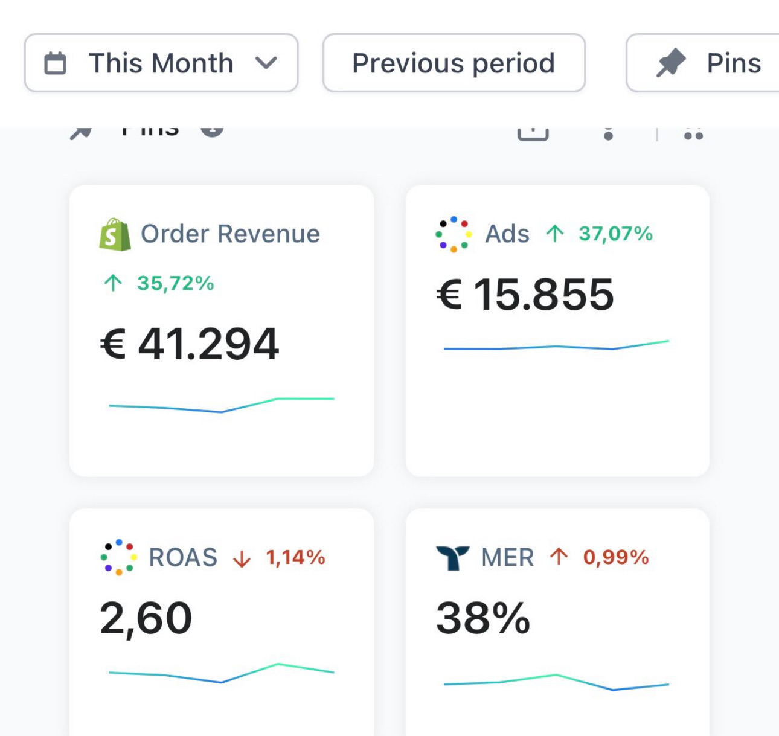Click the red up arrow beside MER
Screen dimensions: 779x736
pyautogui.click(x=559, y=557)
